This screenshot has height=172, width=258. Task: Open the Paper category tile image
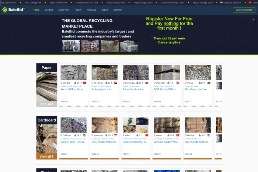click(46, 86)
